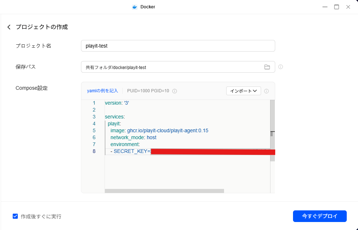Click the back arrow next to プロジェクトの作成
The width and height of the screenshot is (358, 230).
pos(9,27)
